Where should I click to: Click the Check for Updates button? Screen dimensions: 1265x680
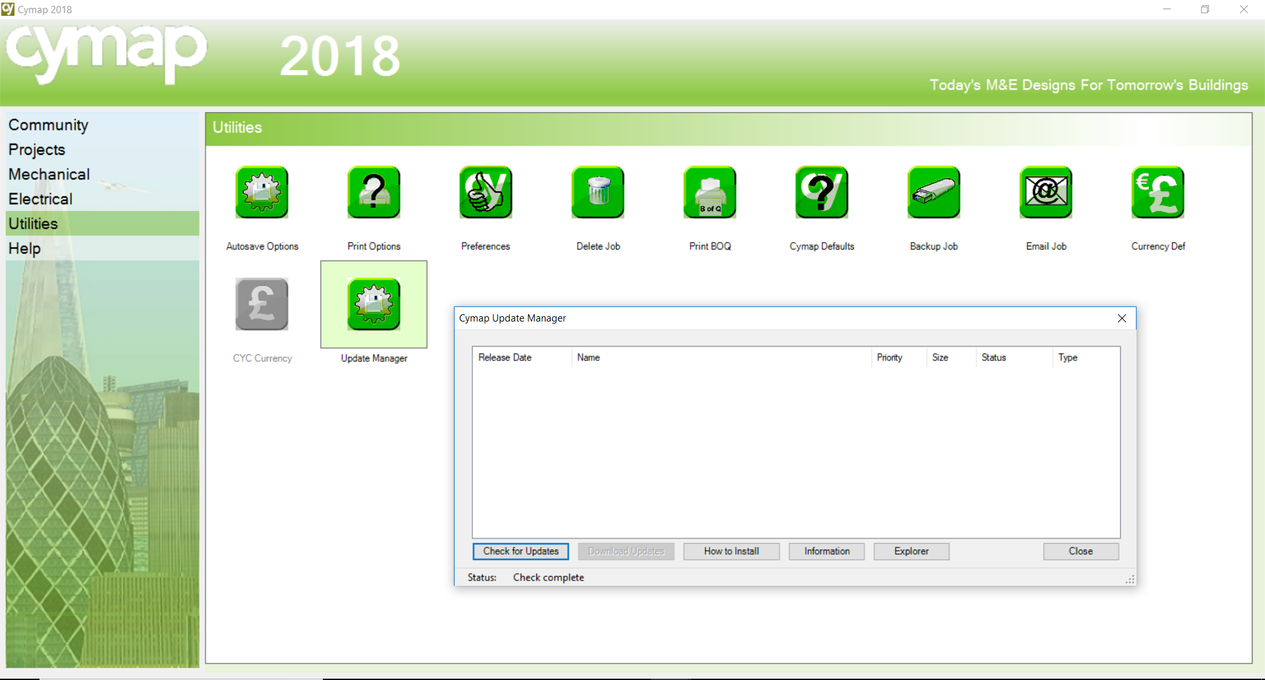(x=520, y=552)
